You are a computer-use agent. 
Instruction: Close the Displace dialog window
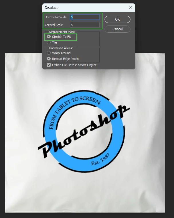tap(131, 7)
